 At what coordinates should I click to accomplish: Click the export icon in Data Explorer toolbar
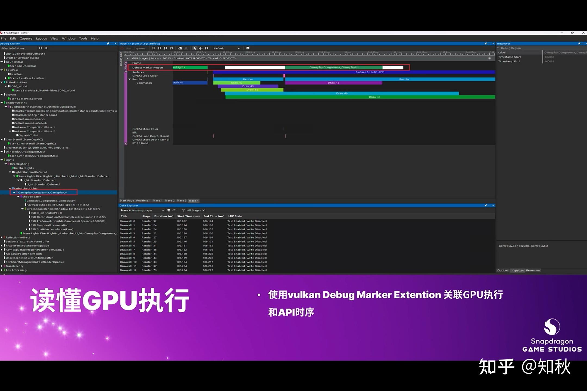[x=169, y=210]
